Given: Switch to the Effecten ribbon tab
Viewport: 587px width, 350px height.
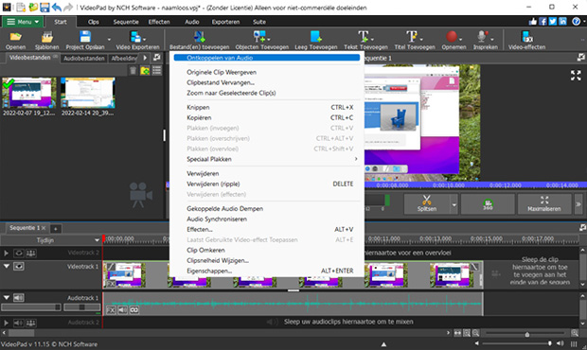Looking at the screenshot, I should (159, 22).
